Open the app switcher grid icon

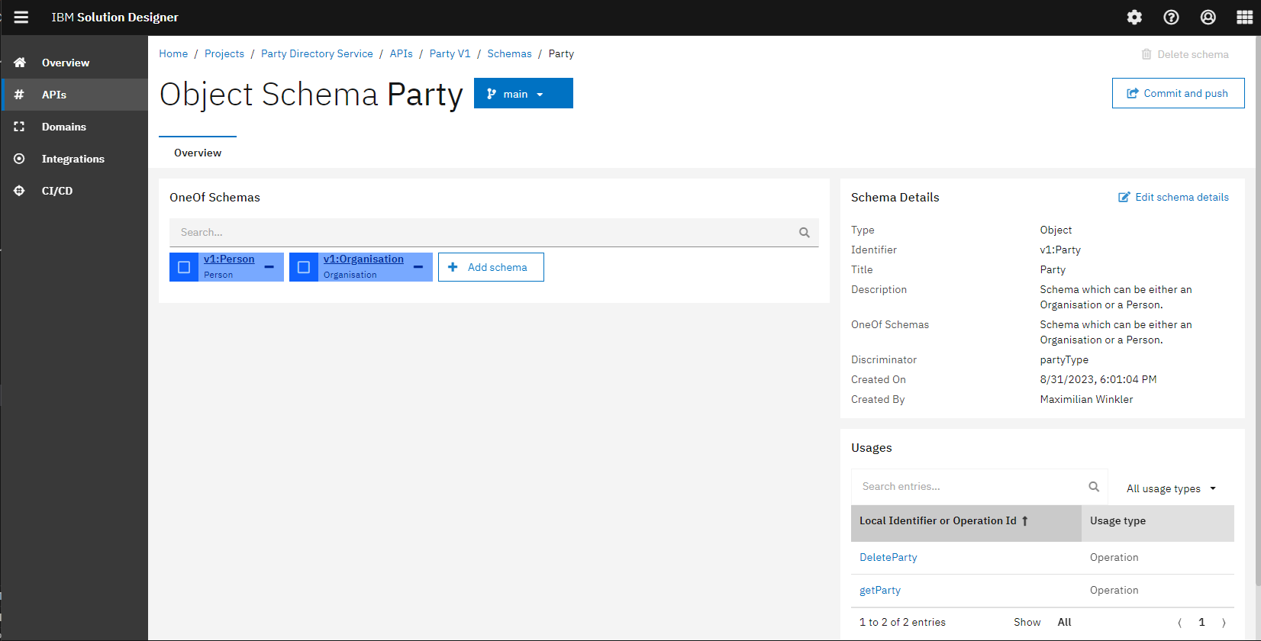[x=1244, y=17]
